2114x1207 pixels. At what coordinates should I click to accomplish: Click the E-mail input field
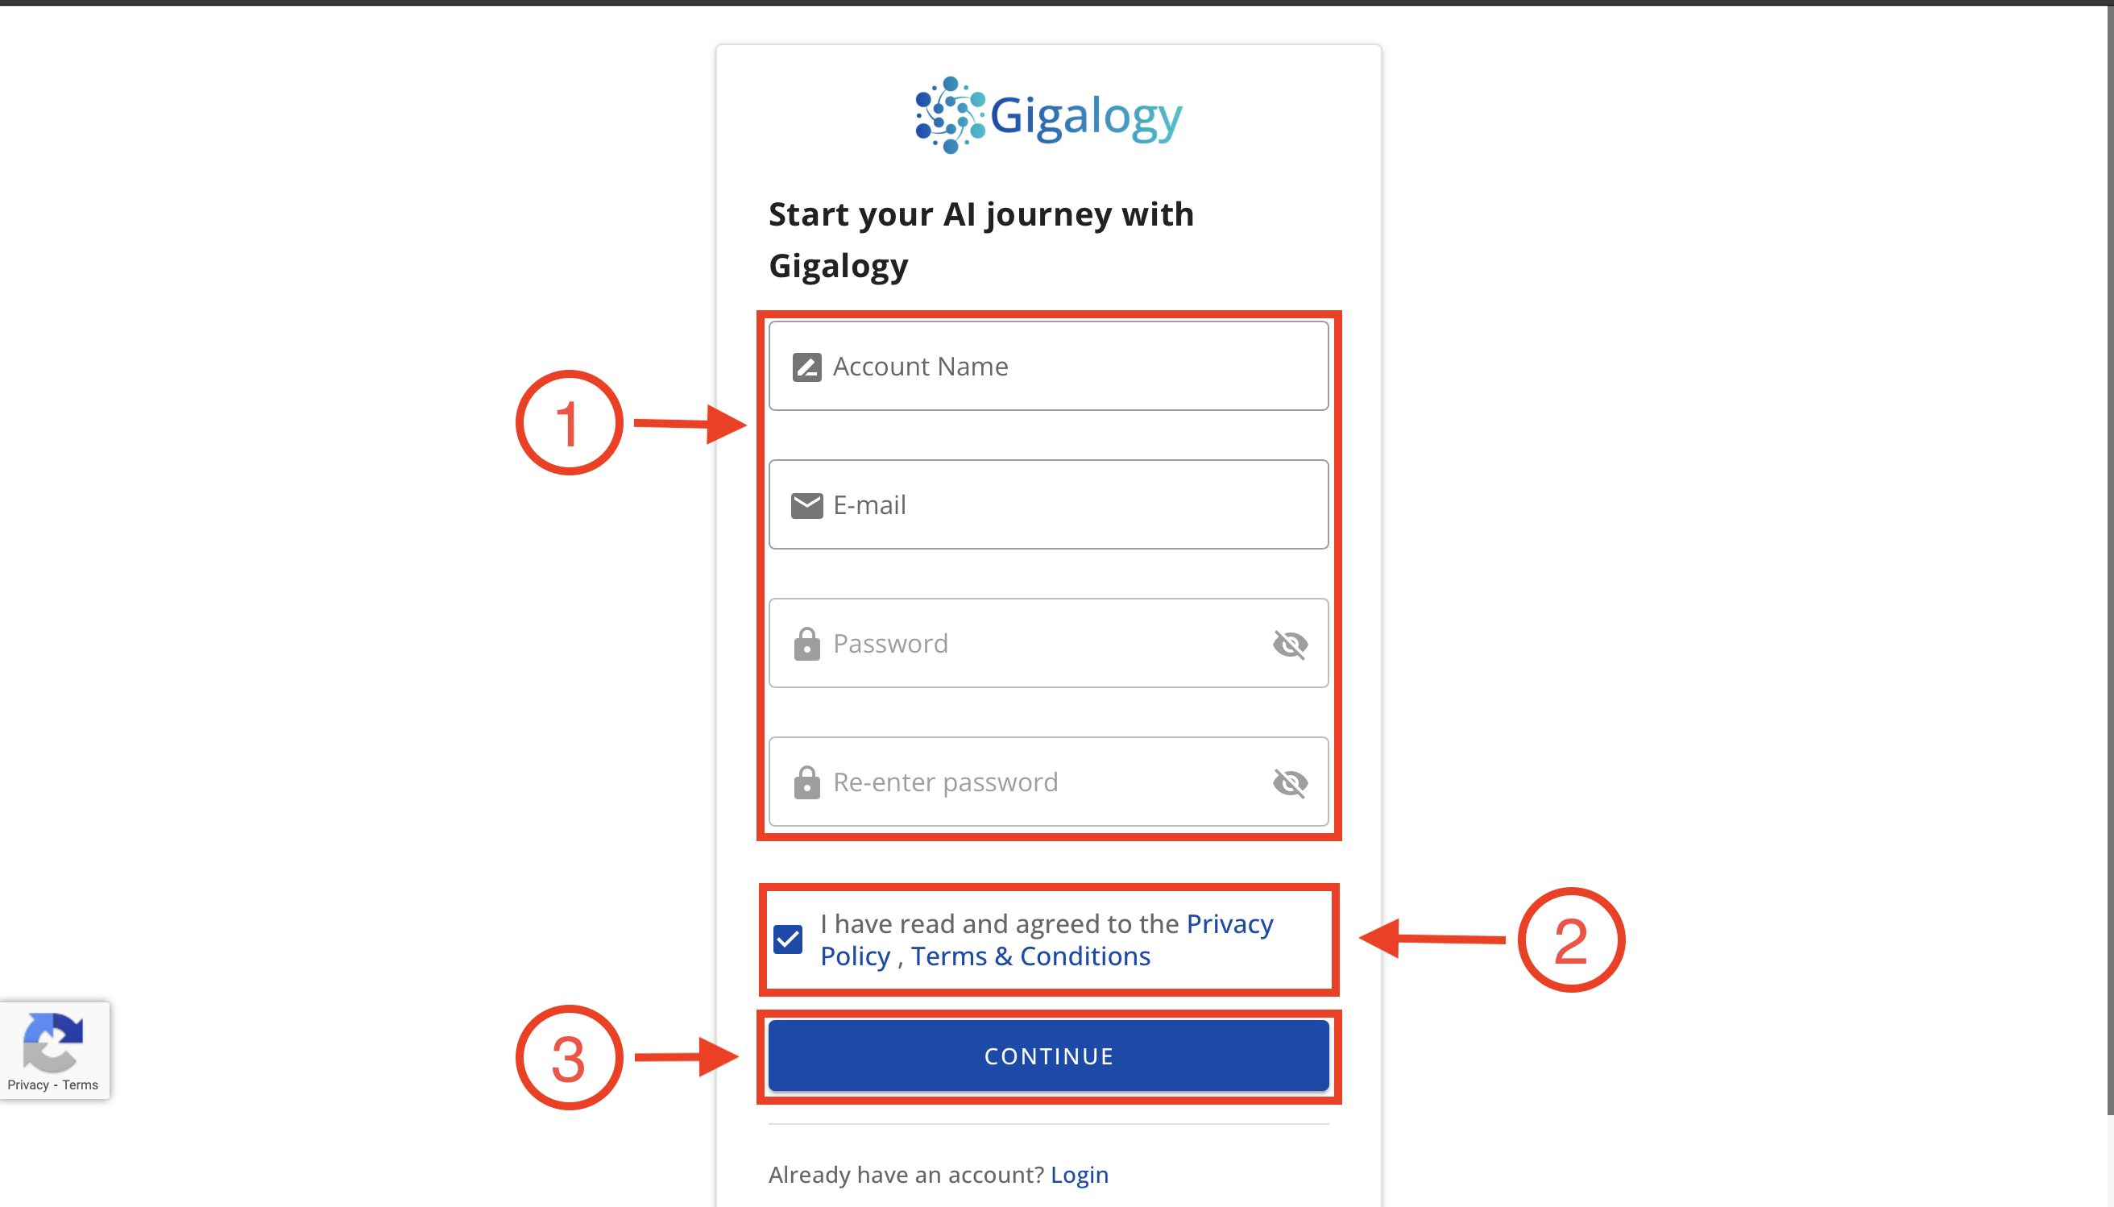1048,504
